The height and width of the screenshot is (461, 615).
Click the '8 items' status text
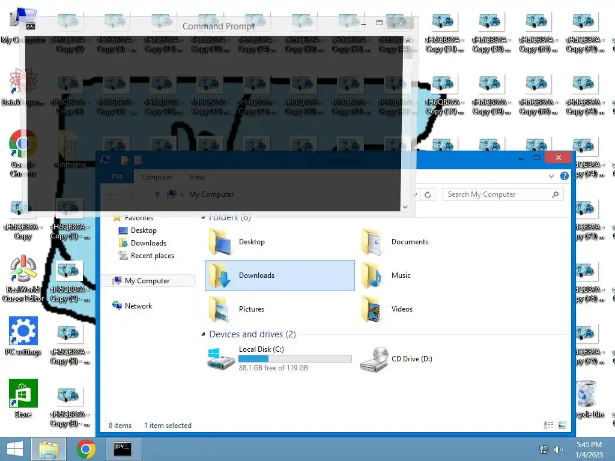[x=120, y=426]
